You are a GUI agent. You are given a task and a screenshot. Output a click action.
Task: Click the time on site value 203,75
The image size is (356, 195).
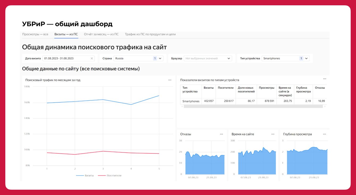(288, 101)
